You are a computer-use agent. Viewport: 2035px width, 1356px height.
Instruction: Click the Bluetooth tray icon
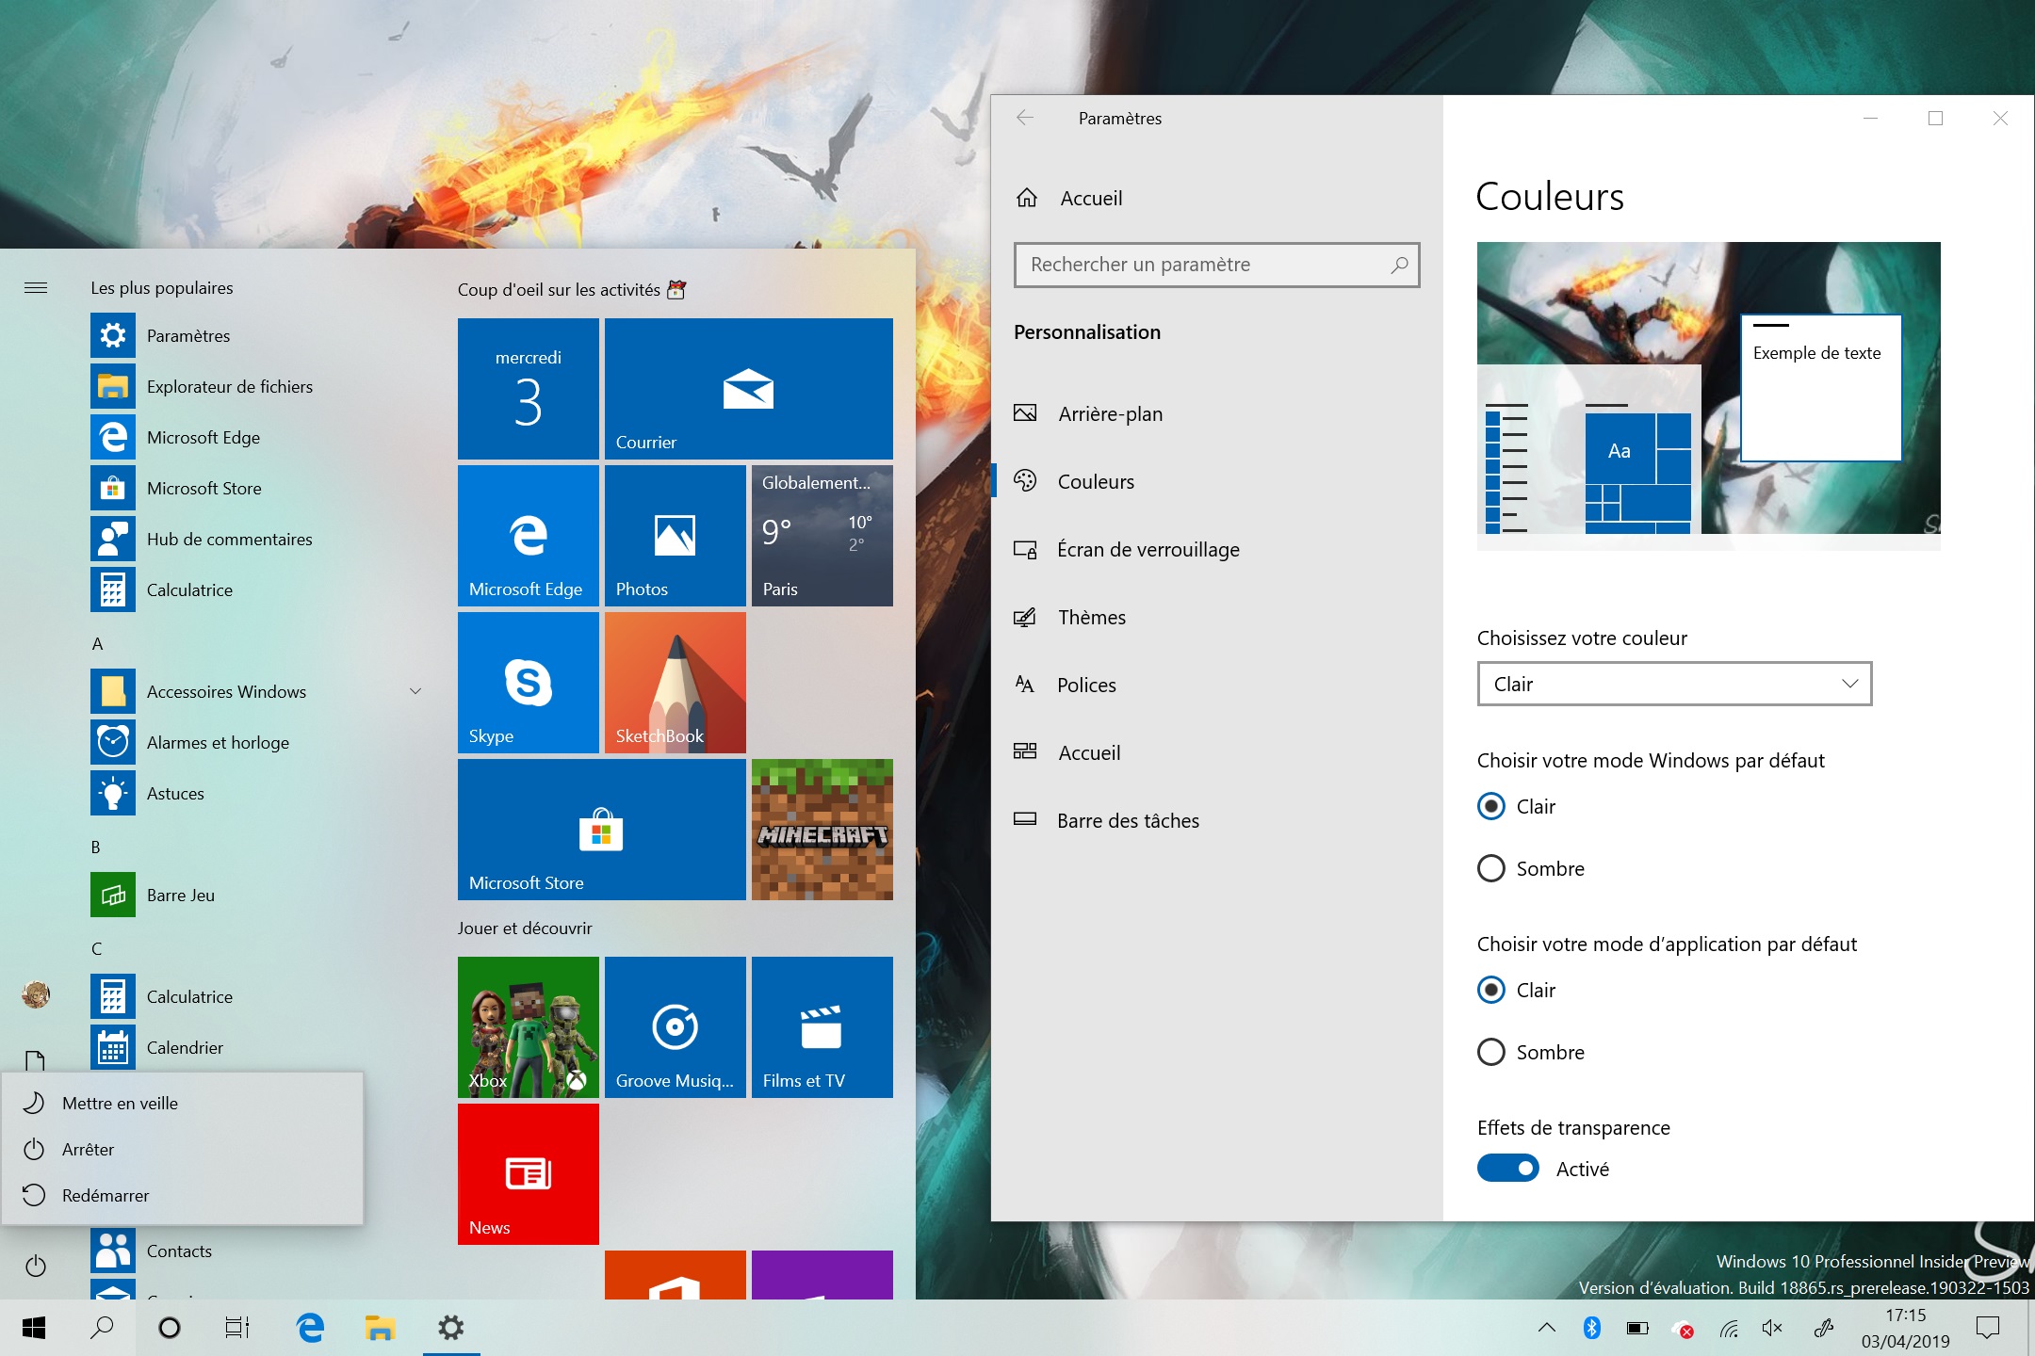[1591, 1328]
